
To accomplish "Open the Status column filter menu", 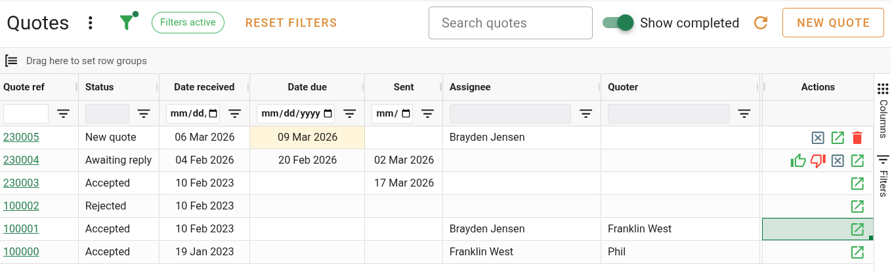I will [144, 114].
